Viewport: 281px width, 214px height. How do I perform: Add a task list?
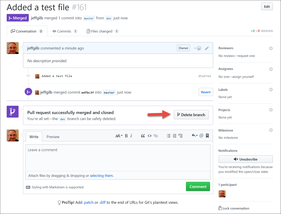tap(181, 136)
